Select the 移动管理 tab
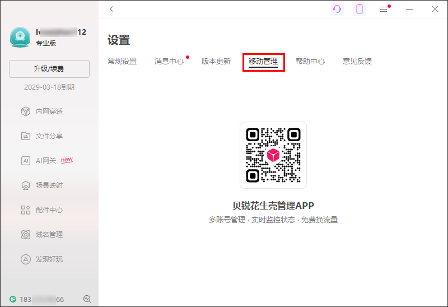The width and height of the screenshot is (448, 307). [263, 61]
